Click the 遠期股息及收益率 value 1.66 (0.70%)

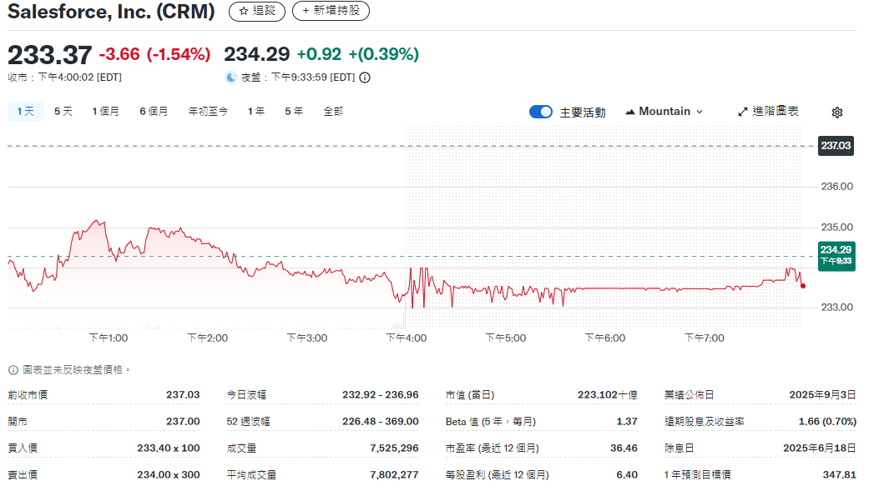(827, 421)
